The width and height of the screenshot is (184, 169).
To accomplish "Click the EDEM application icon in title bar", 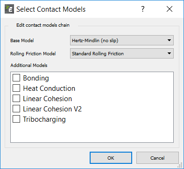I will (x=9, y=9).
